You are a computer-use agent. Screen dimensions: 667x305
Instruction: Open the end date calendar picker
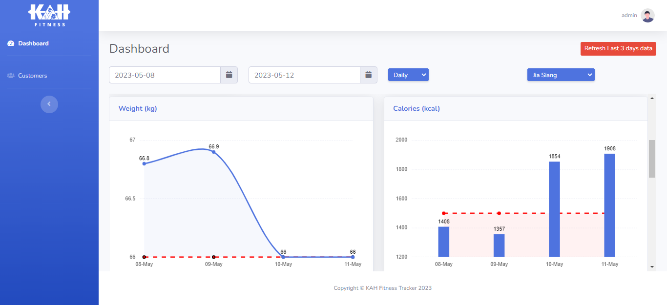(x=369, y=75)
